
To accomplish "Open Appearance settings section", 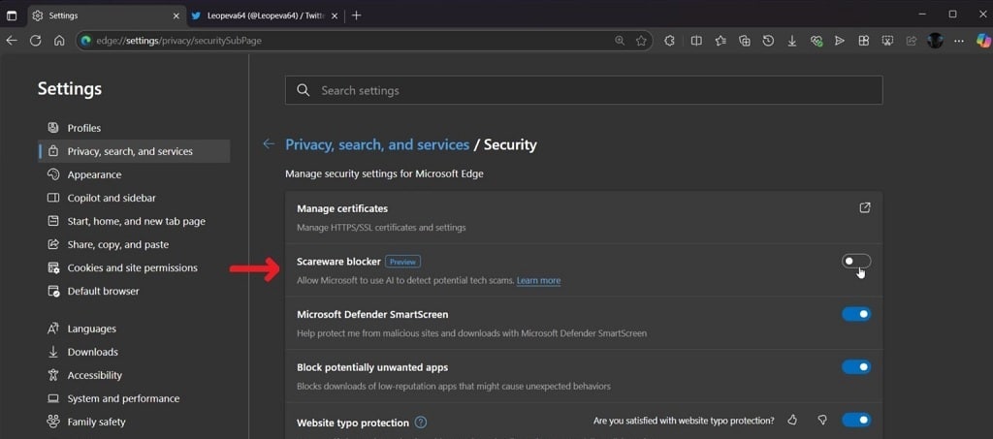I will [x=134, y=175].
